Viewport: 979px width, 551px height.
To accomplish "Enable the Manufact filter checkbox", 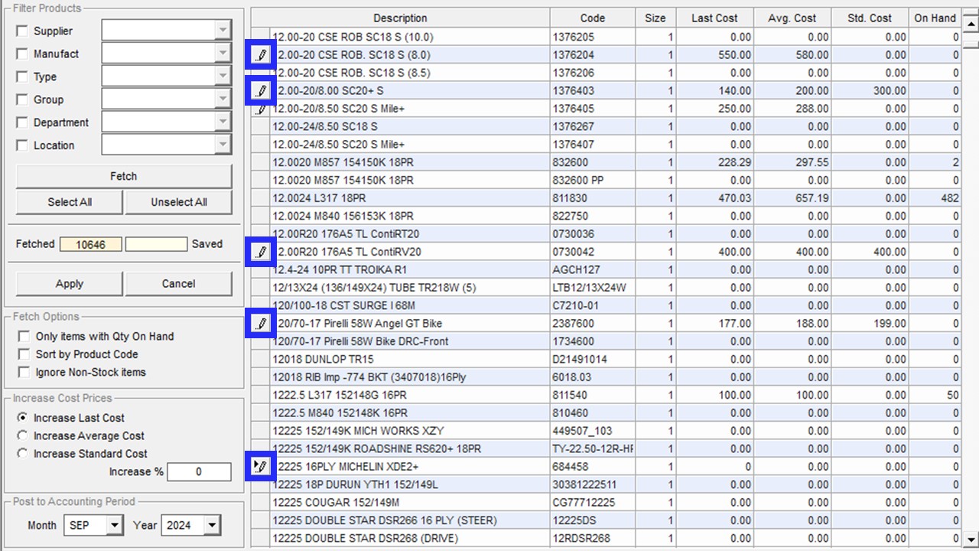I will tap(22, 54).
